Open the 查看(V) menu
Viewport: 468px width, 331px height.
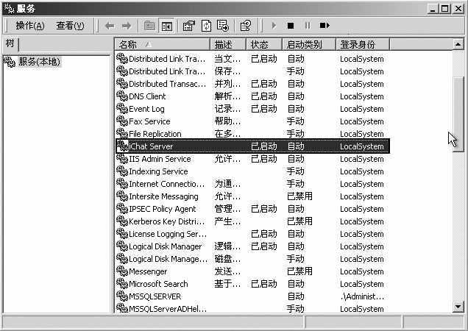(70, 26)
